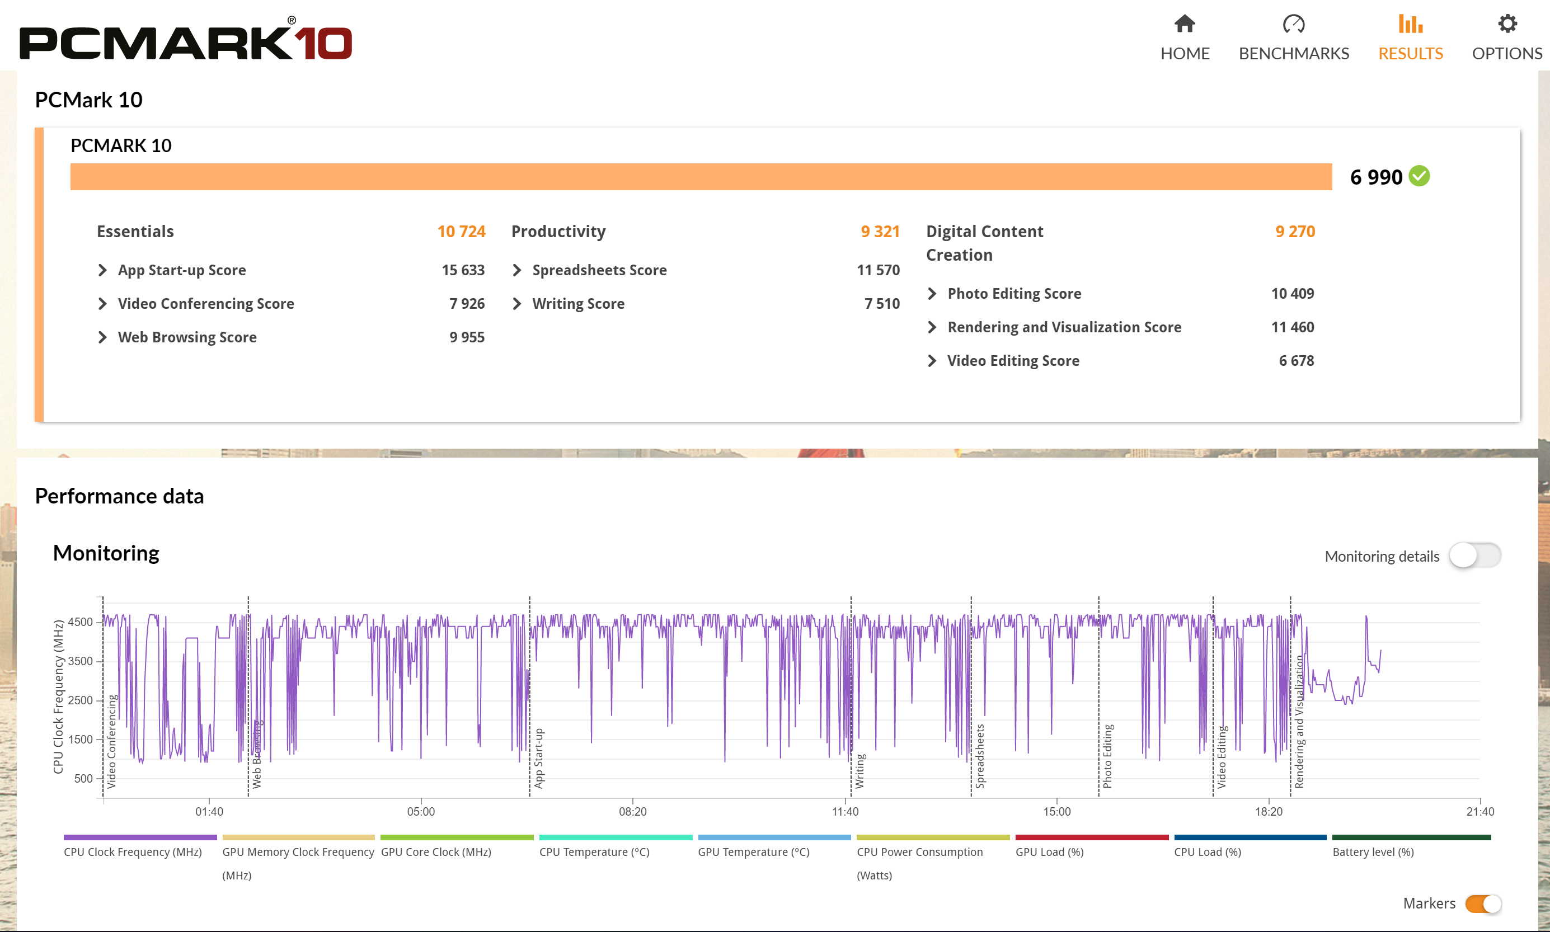The width and height of the screenshot is (1550, 932).
Task: Click the Spreadsheets chart marker
Action: 980,756
